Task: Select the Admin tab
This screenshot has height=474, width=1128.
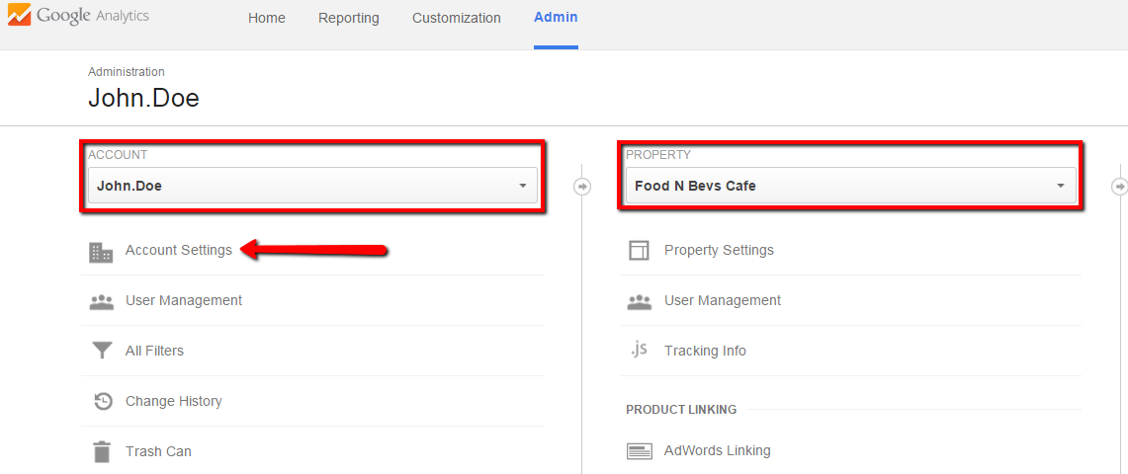Action: pos(556,18)
